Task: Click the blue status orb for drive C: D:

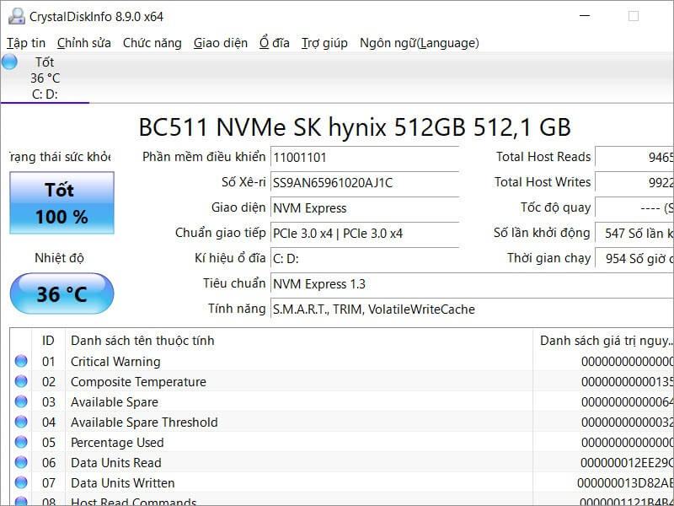Action: click(x=9, y=62)
